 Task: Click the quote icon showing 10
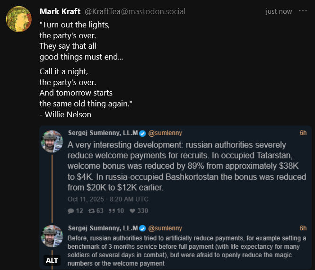(113, 211)
